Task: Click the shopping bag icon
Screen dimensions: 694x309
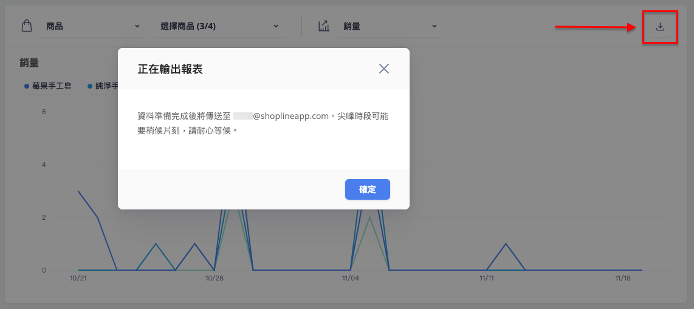Action: pyautogui.click(x=26, y=26)
